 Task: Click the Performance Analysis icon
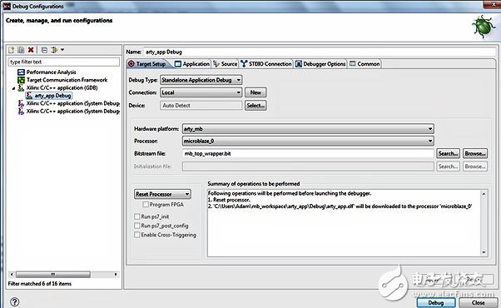point(21,72)
